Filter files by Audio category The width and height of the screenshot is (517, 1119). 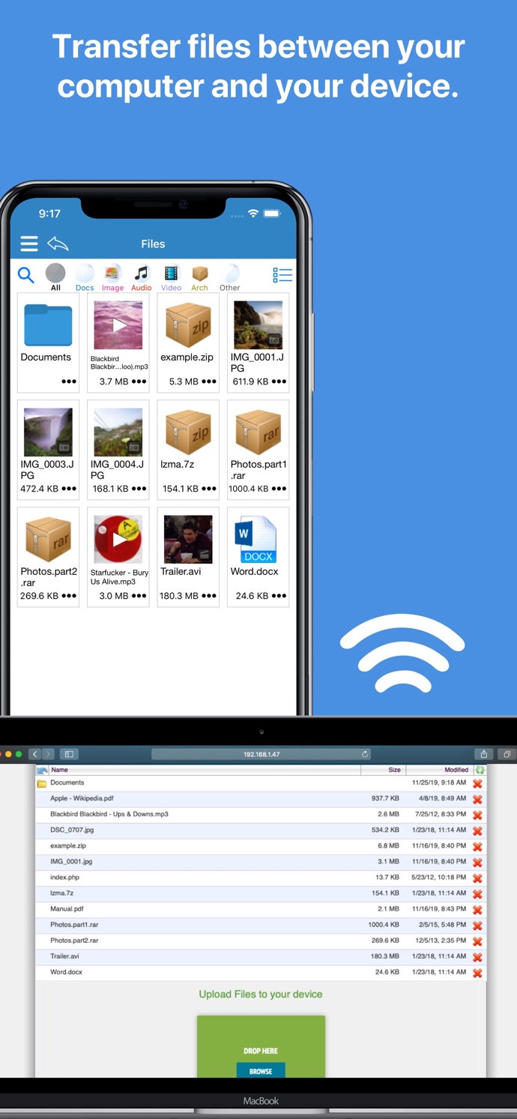(142, 277)
